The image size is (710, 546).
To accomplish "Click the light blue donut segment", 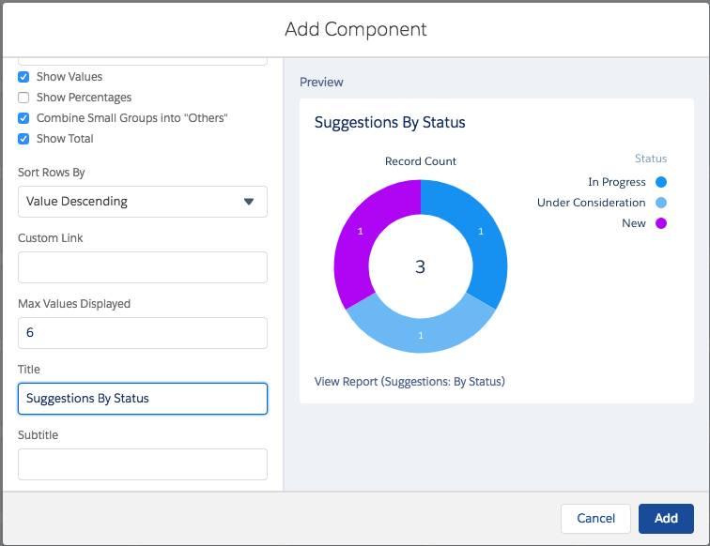I will [x=420, y=334].
